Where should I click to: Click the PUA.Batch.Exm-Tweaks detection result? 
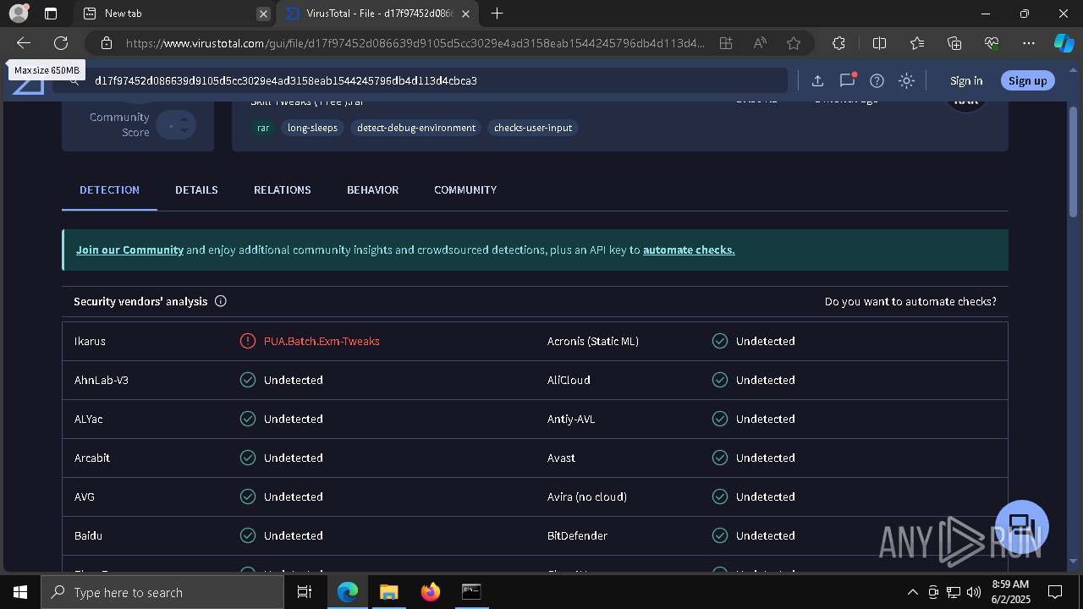[x=322, y=341]
